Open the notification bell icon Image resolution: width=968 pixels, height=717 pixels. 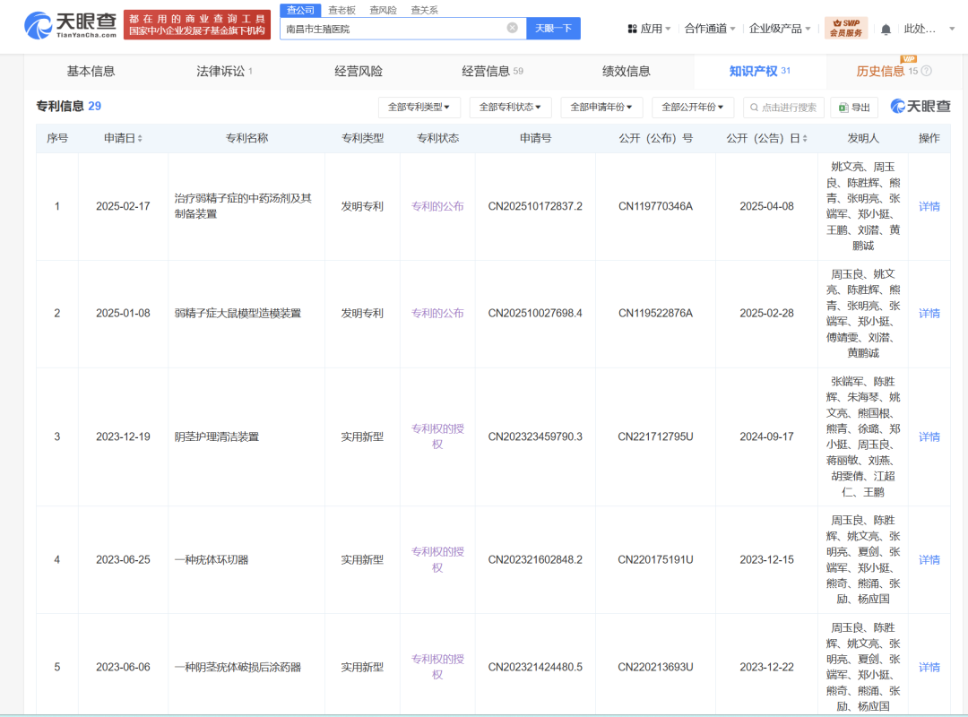coord(887,27)
